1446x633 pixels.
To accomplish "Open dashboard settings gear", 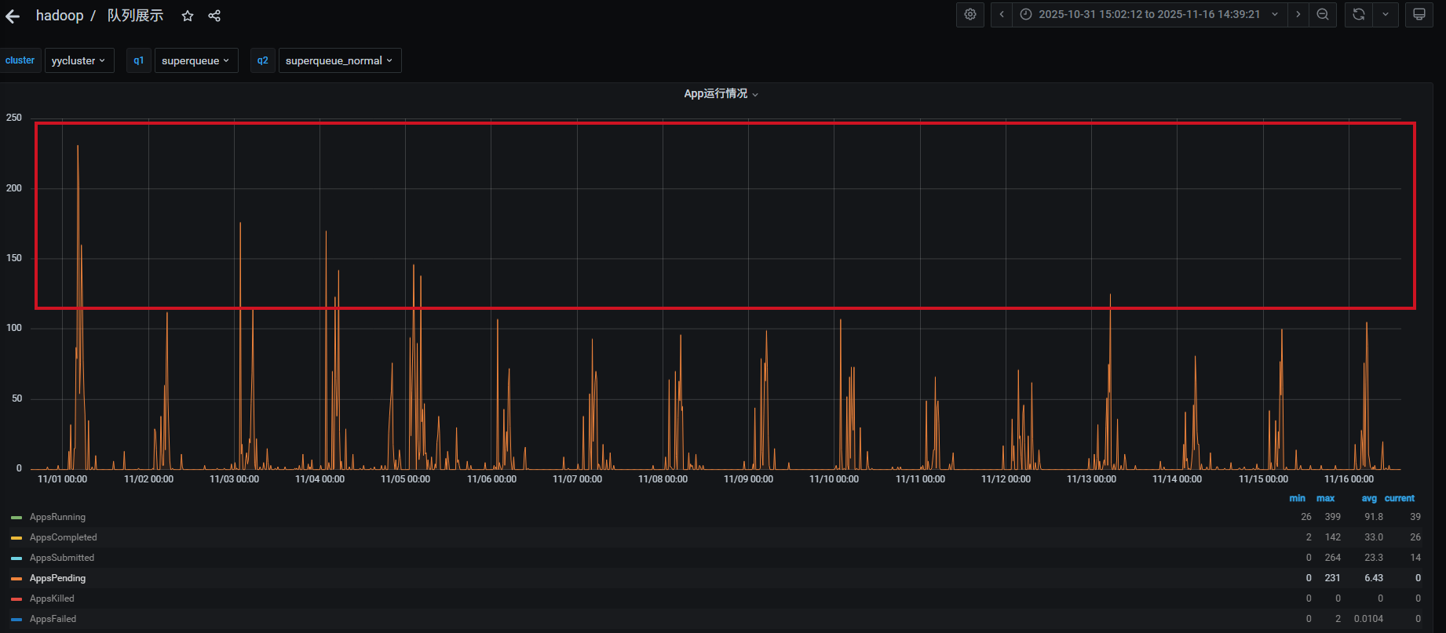I will click(970, 15).
